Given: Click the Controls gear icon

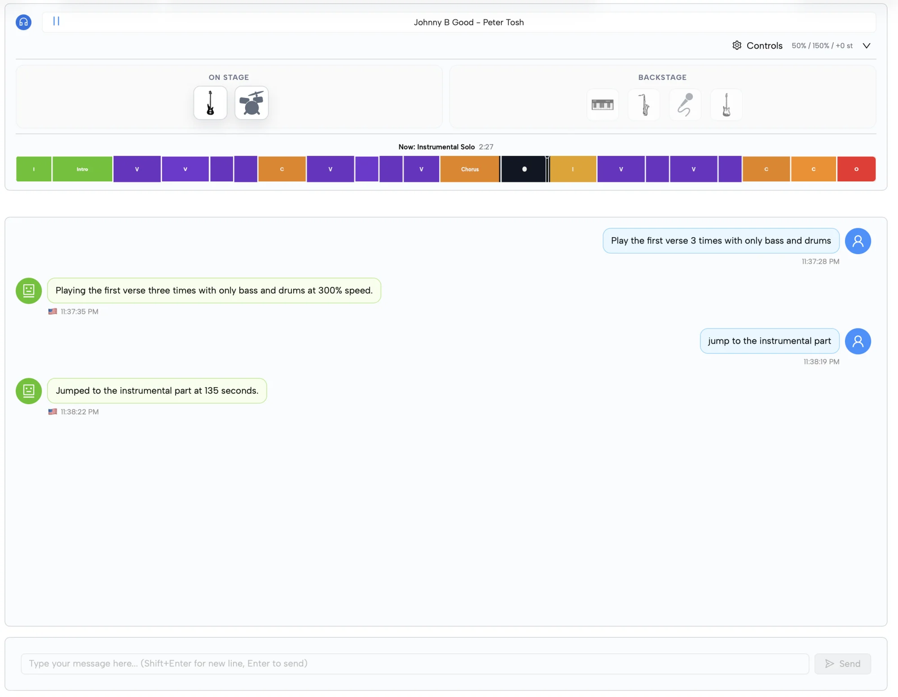Looking at the screenshot, I should click(x=737, y=45).
